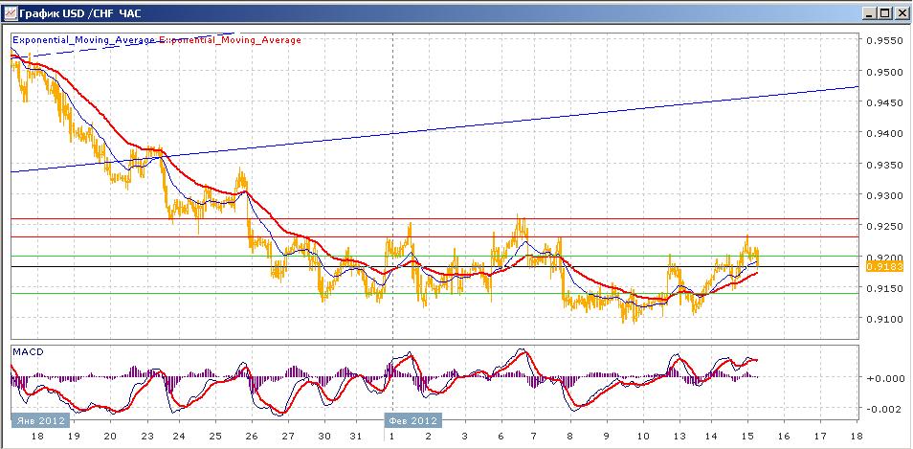Click date label 7 on time axis
This screenshot has height=449, width=913.
coord(534,437)
